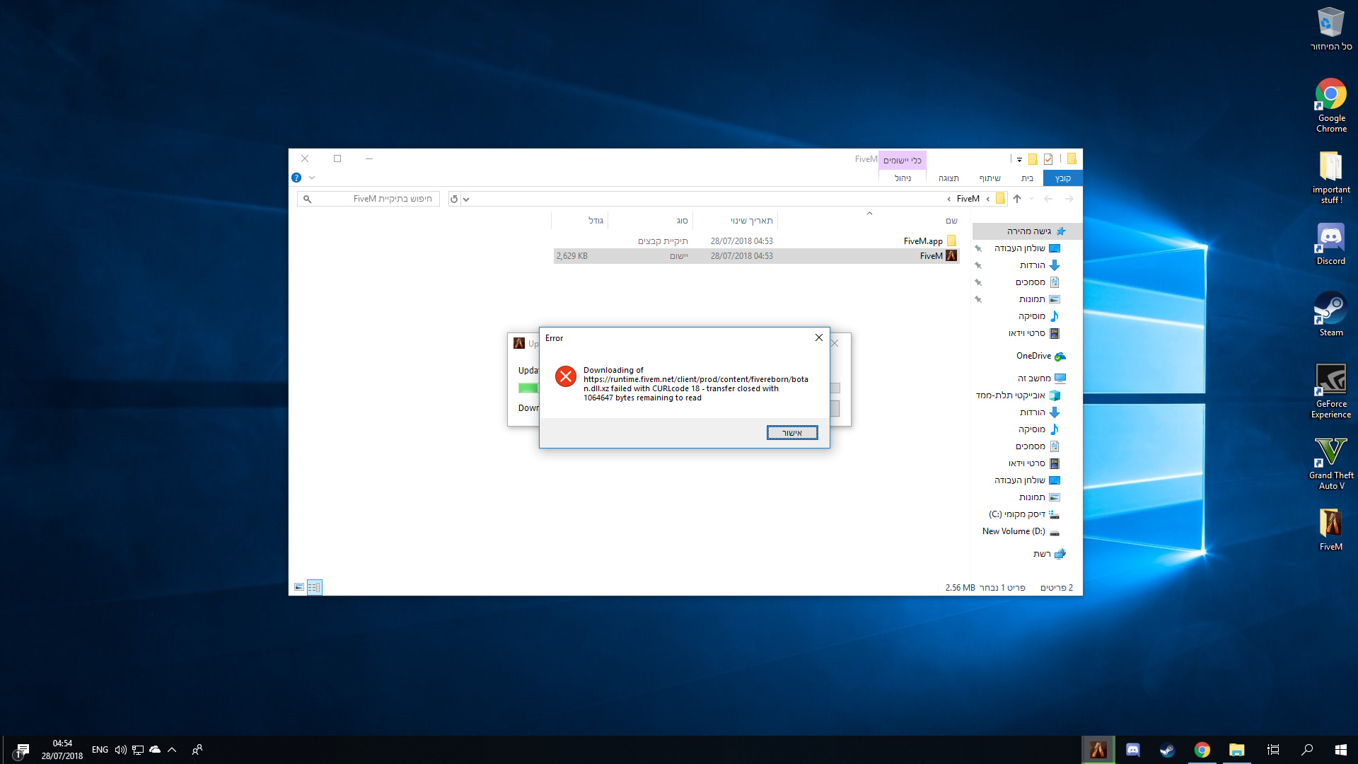Click the refresh button beside address bar
The image size is (1358, 764).
point(454,199)
